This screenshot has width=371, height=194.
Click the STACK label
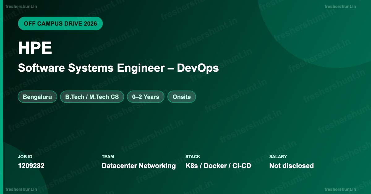coord(193,157)
